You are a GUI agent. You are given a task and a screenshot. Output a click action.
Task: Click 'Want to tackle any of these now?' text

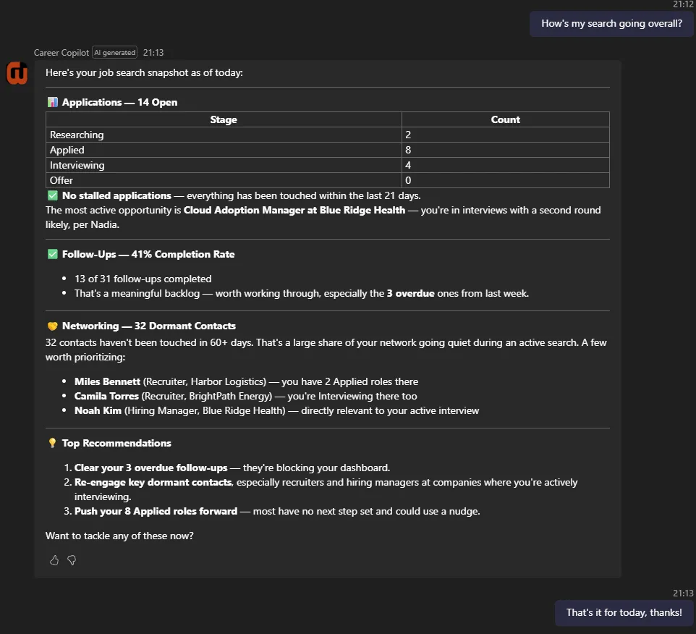click(x=119, y=536)
